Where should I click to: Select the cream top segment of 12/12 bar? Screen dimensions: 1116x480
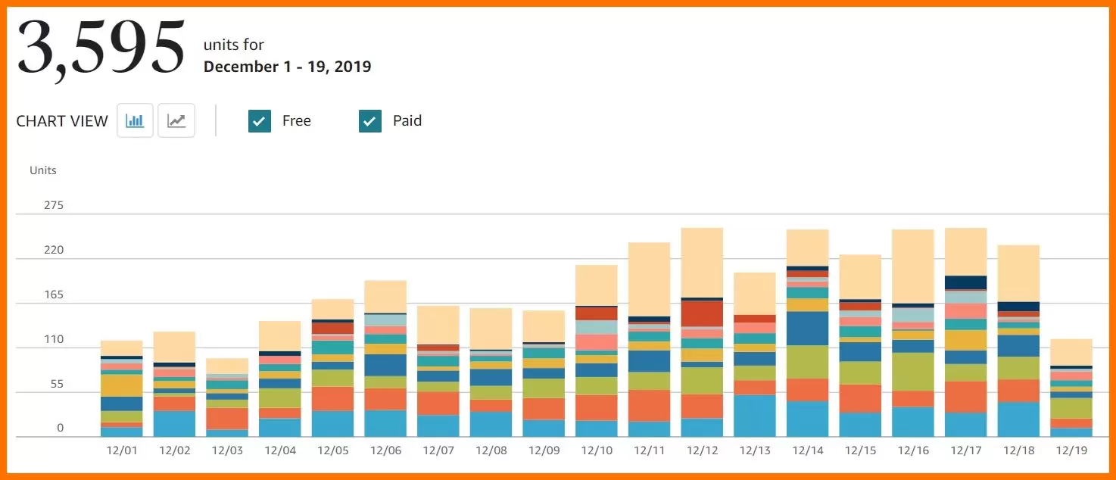[x=702, y=262]
